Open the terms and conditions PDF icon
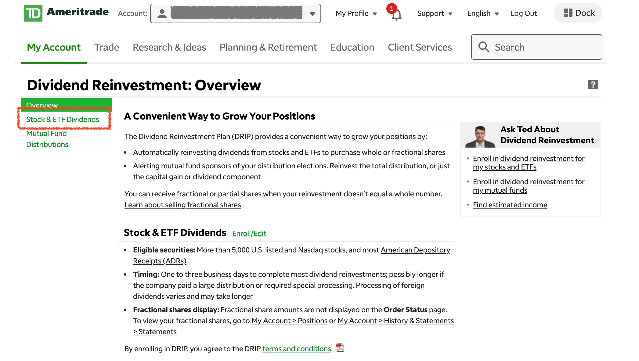Screen dimensions: 639x361 340,348
